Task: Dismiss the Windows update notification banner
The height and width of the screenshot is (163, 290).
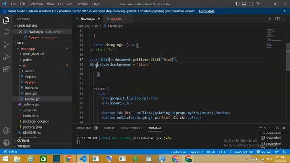Action: [285, 11]
